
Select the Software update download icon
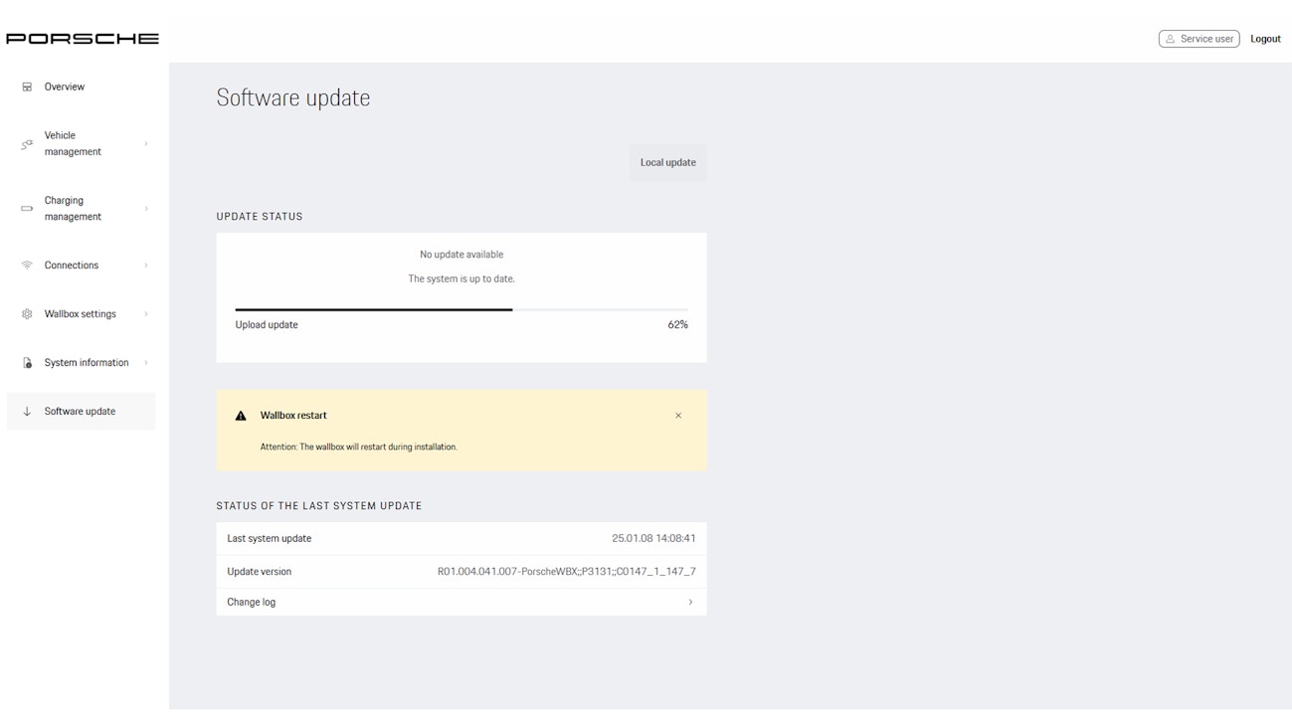26,411
